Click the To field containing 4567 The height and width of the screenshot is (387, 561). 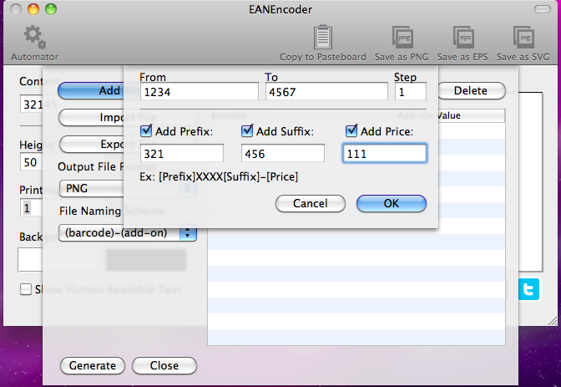(x=326, y=92)
